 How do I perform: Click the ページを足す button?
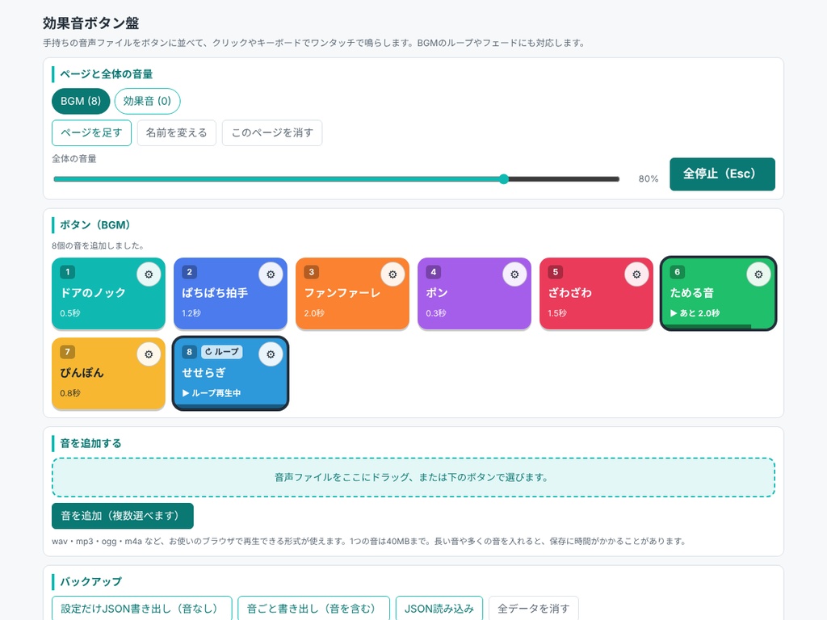click(x=91, y=133)
